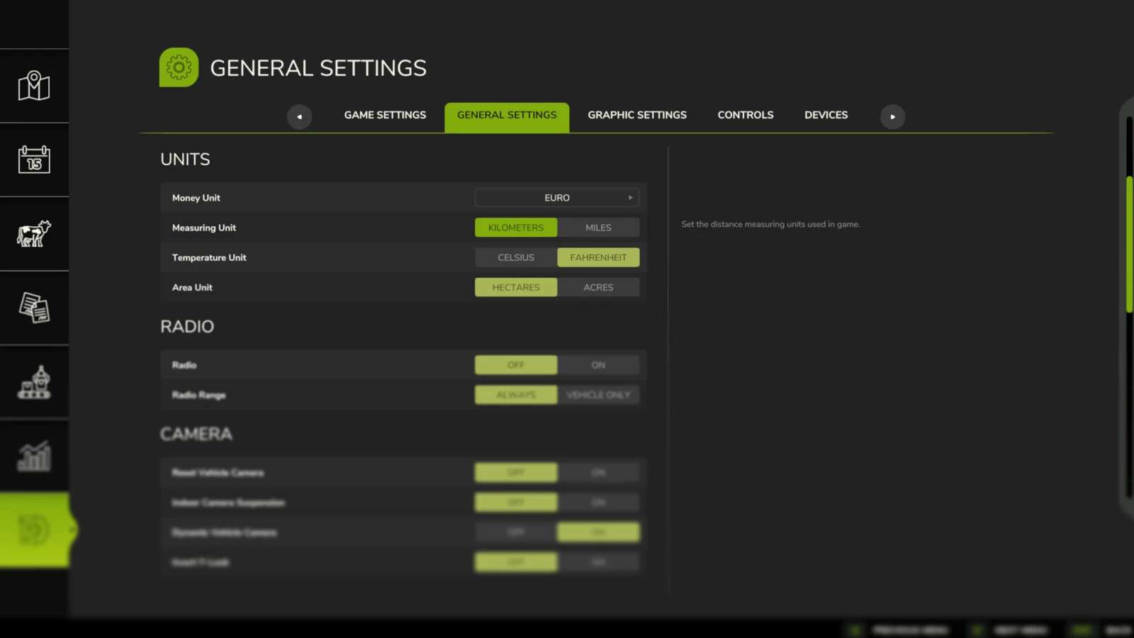This screenshot has height=638, width=1134.
Task: Set Temperature Unit to Celsius
Action: pyautogui.click(x=515, y=257)
